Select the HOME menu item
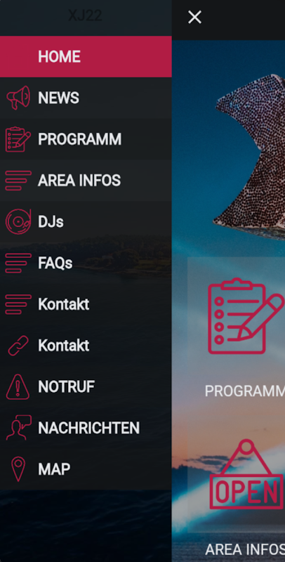Image resolution: width=285 pixels, height=562 pixels. point(86,57)
